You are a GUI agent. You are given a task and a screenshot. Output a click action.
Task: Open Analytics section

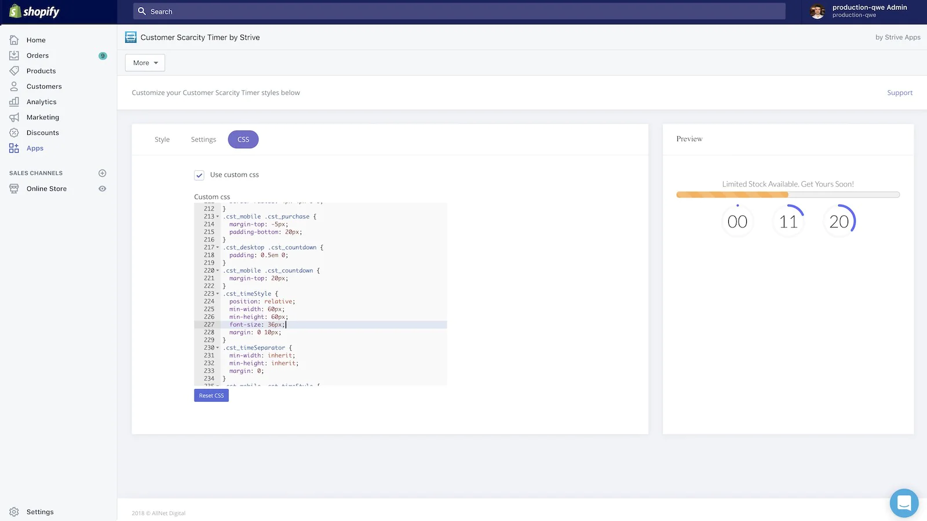pos(42,102)
